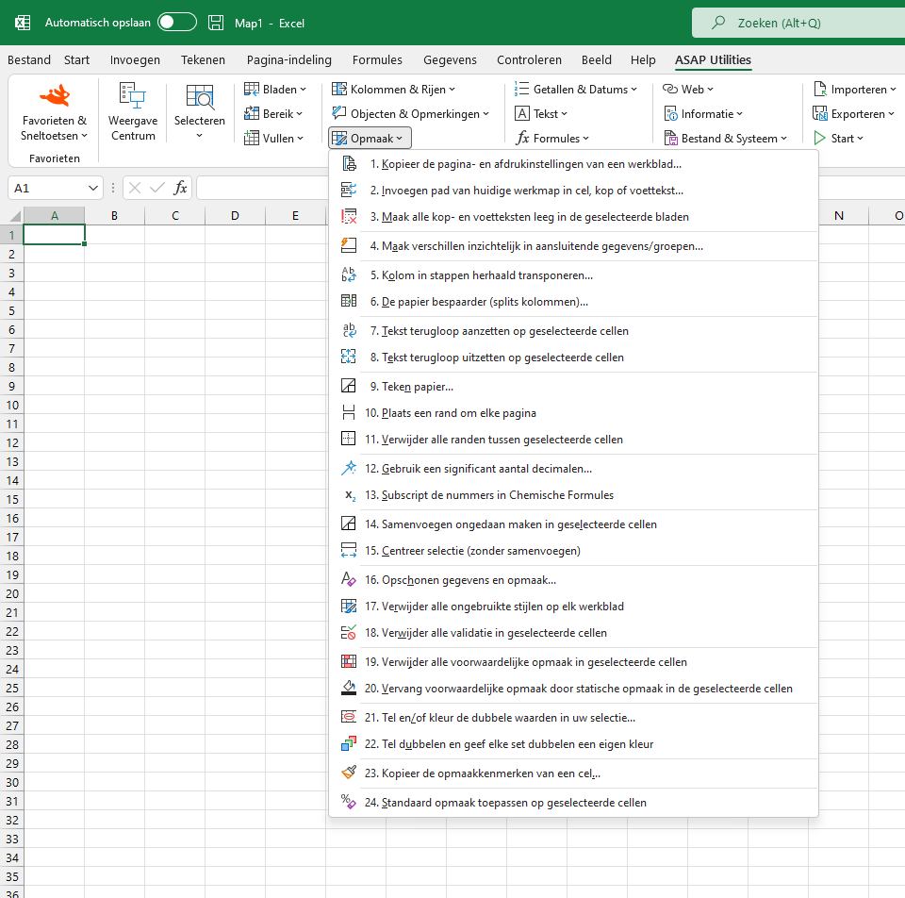Open the ASAP Start dropdown with play icon
Screen dimensions: 905x898
[838, 138]
